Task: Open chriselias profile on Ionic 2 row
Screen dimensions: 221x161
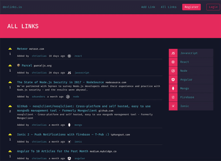Action: point(39,142)
